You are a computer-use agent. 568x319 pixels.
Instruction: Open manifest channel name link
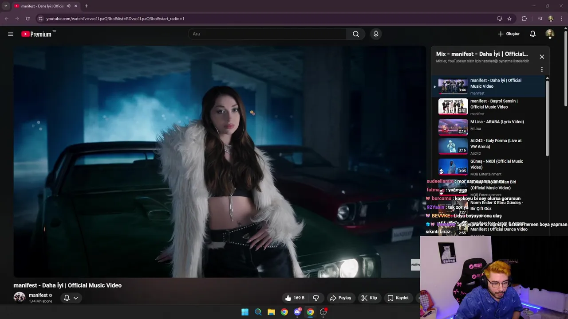(x=38, y=295)
